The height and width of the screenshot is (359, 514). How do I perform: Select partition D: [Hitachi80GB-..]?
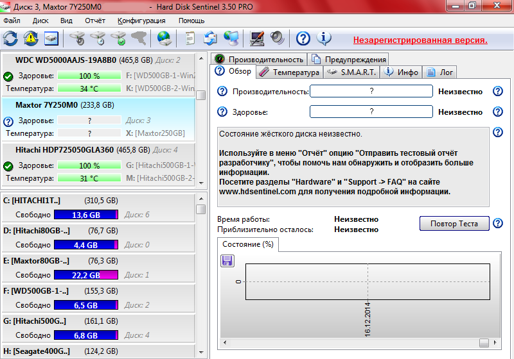pos(98,238)
